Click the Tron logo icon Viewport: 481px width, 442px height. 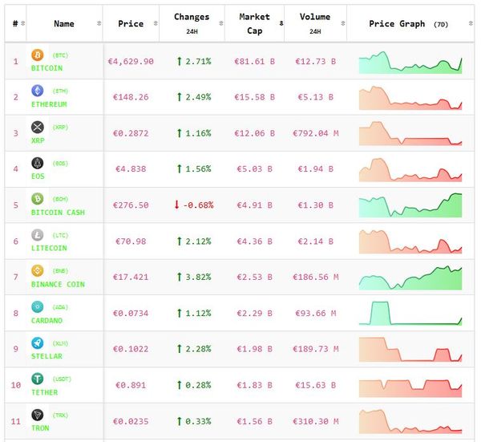[38, 415]
